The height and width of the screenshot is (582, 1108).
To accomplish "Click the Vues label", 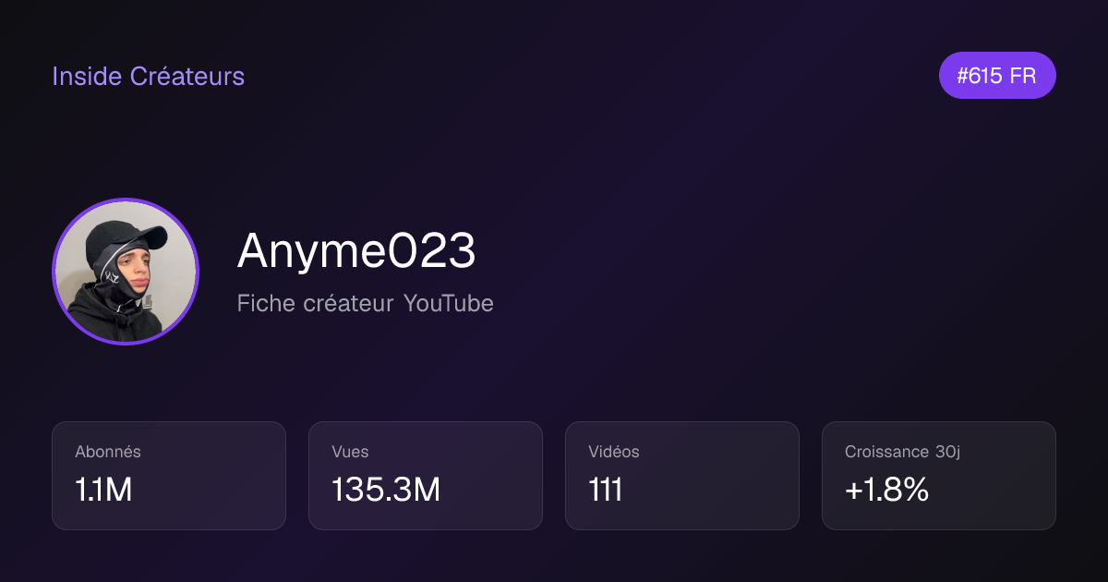I will point(350,452).
